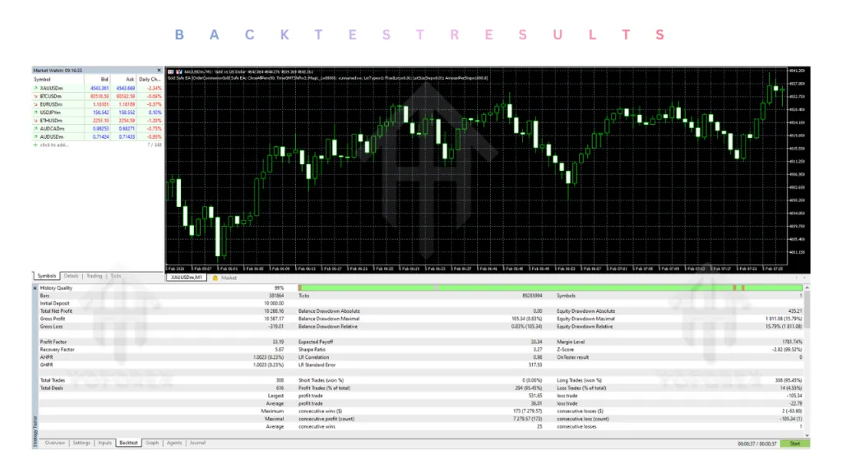
Task: Click Gross Profit value 10 587.17
Action: click(273, 319)
